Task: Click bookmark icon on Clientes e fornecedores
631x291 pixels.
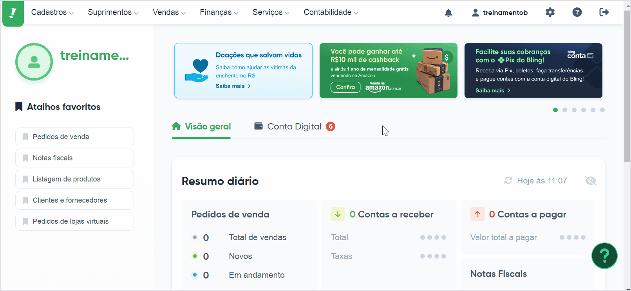Action: click(x=25, y=200)
